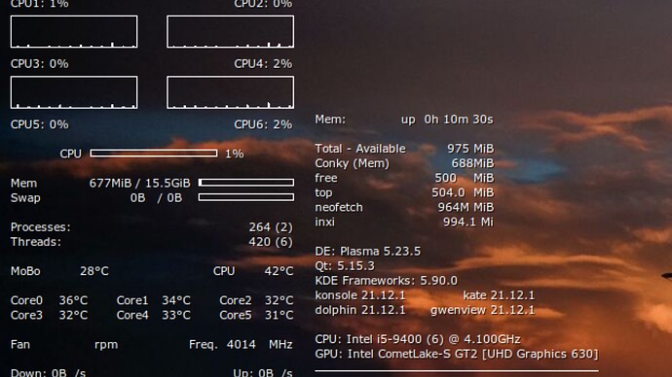
Task: Click the MoBo temperature '28°C'
Action: point(94,271)
